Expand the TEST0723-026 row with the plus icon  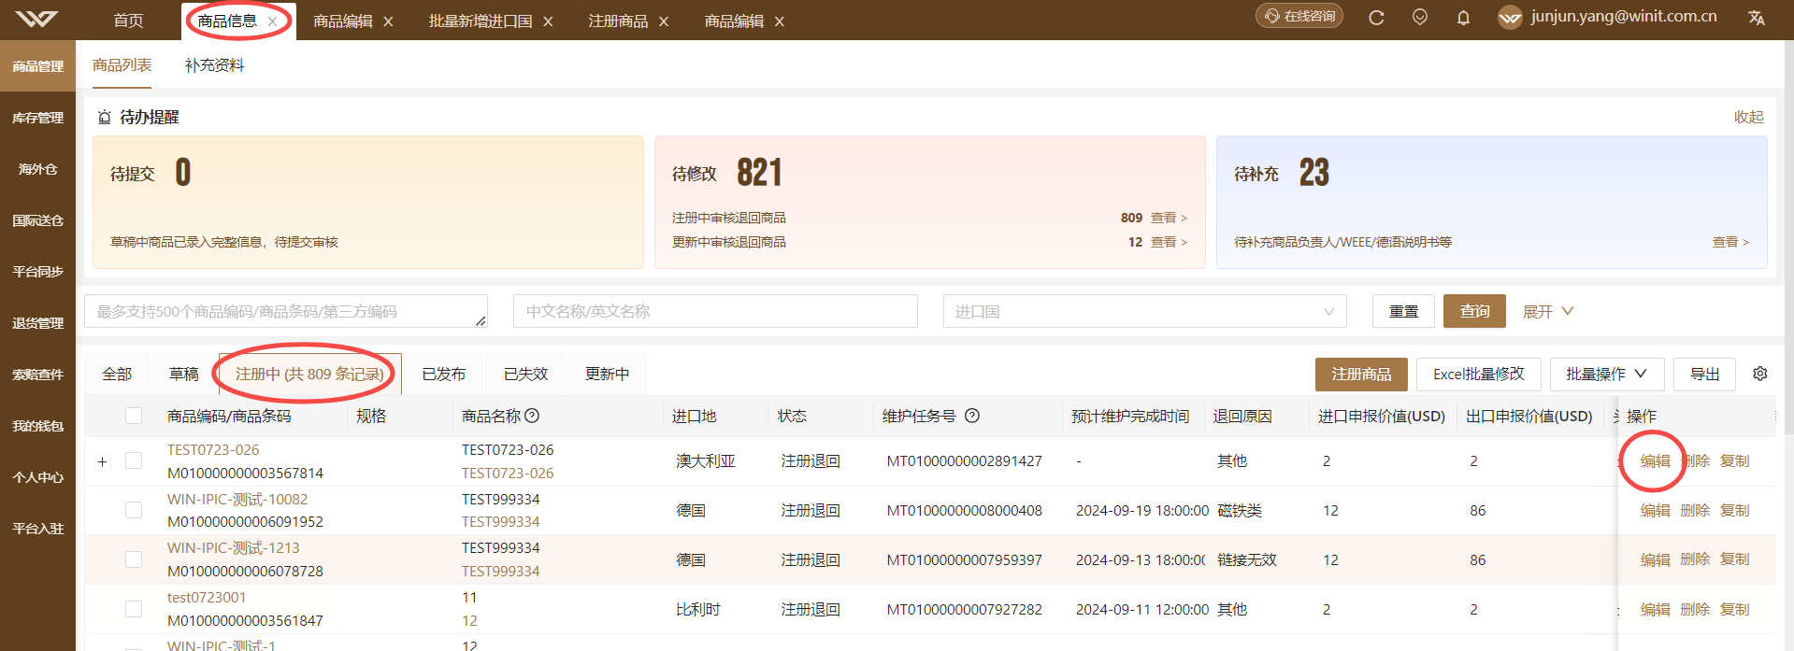tap(103, 461)
